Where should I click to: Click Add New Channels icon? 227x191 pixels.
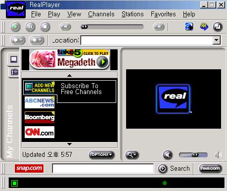pos(40,88)
